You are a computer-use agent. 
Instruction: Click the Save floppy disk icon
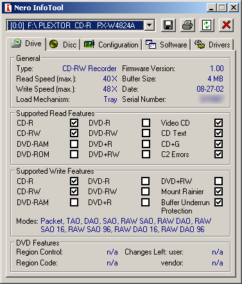[168, 26]
